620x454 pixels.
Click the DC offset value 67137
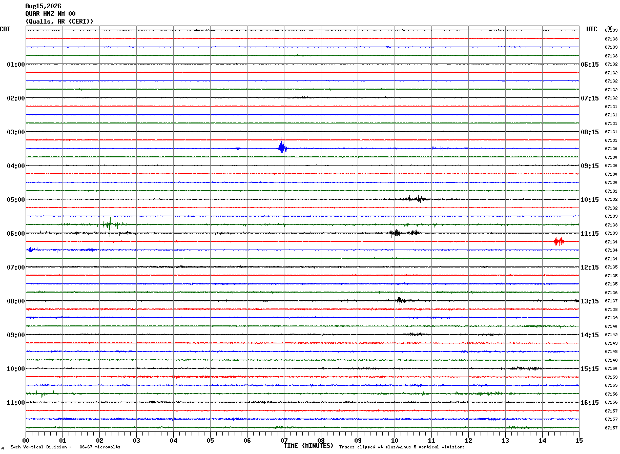coord(611,301)
